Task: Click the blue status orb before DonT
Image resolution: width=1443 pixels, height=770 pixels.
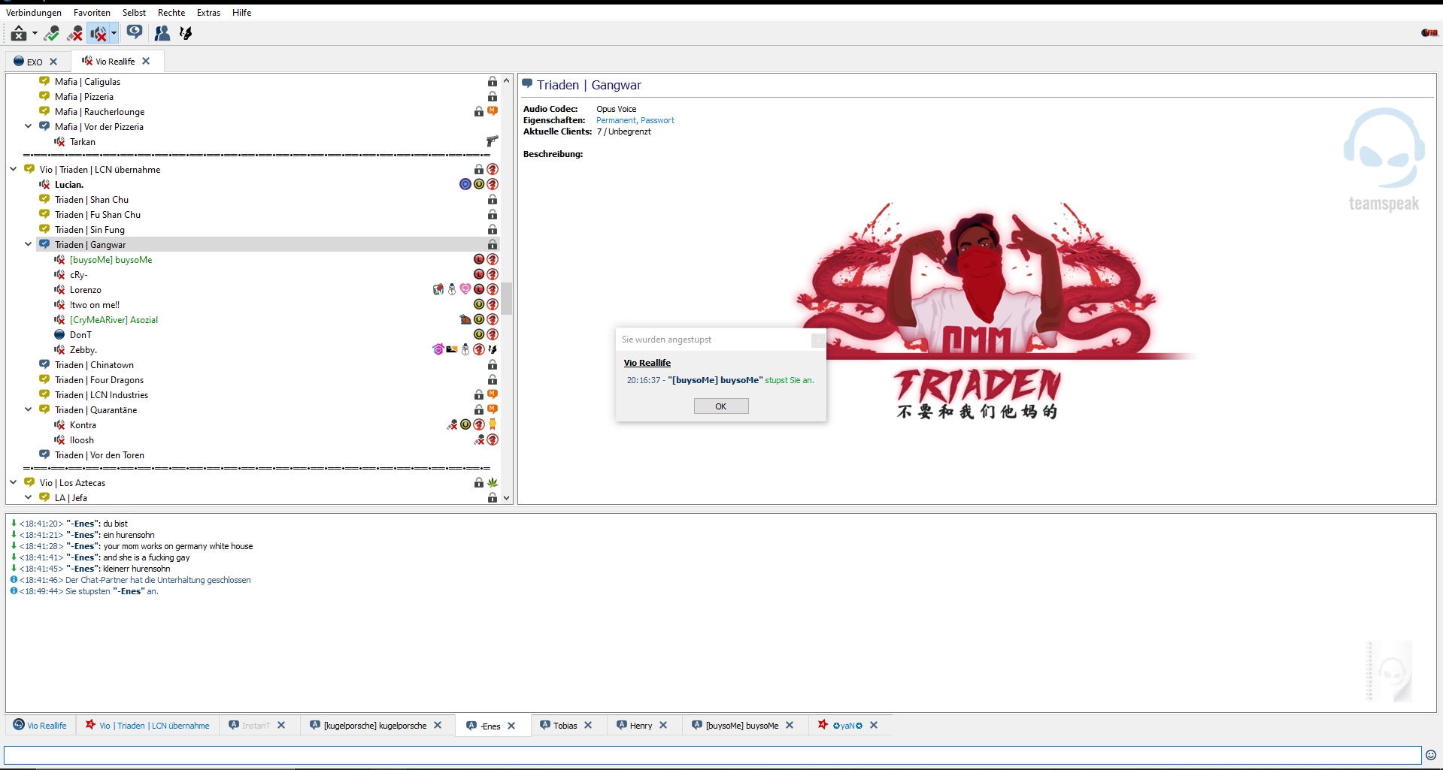Action: (x=59, y=335)
